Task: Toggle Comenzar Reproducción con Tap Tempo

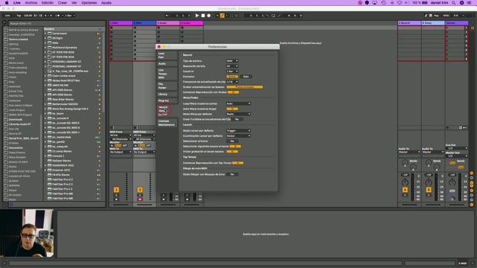Action: (238, 163)
